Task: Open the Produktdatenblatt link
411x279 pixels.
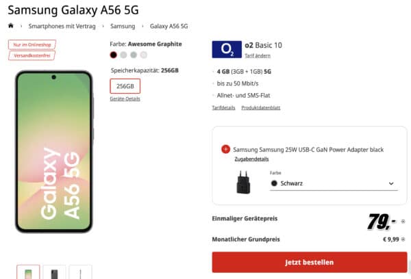Action: click(261, 107)
